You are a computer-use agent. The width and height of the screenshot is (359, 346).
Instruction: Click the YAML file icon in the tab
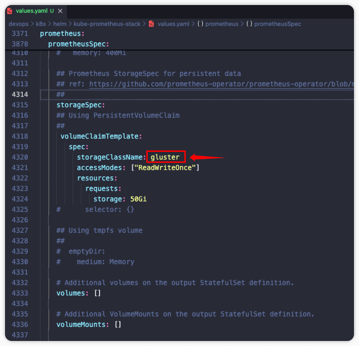point(10,11)
